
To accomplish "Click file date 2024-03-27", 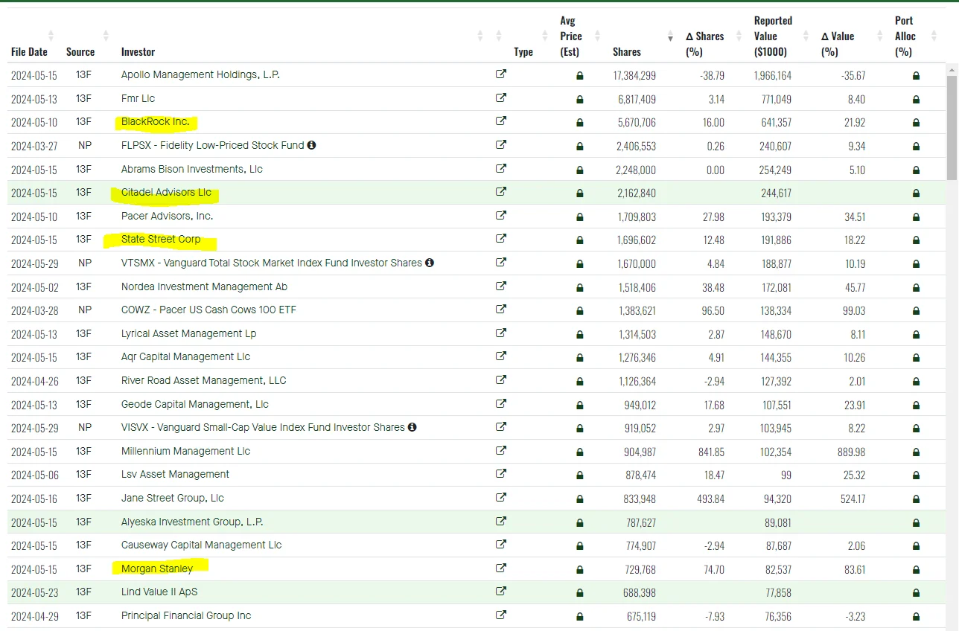I will coord(34,146).
